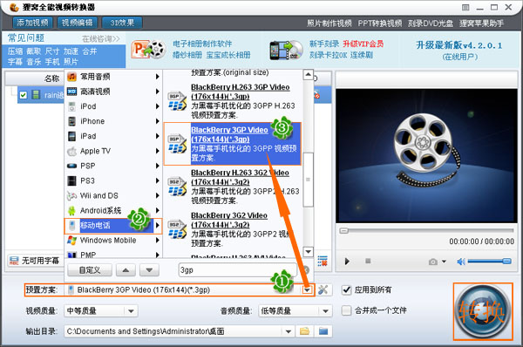Click the 3GP icon of BlackBerry H.263 3GP preset
This screenshot has height=347, width=523.
[177, 101]
